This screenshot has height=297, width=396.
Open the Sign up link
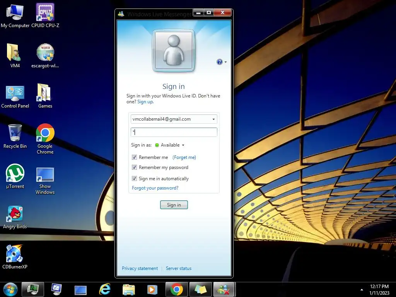point(145,102)
